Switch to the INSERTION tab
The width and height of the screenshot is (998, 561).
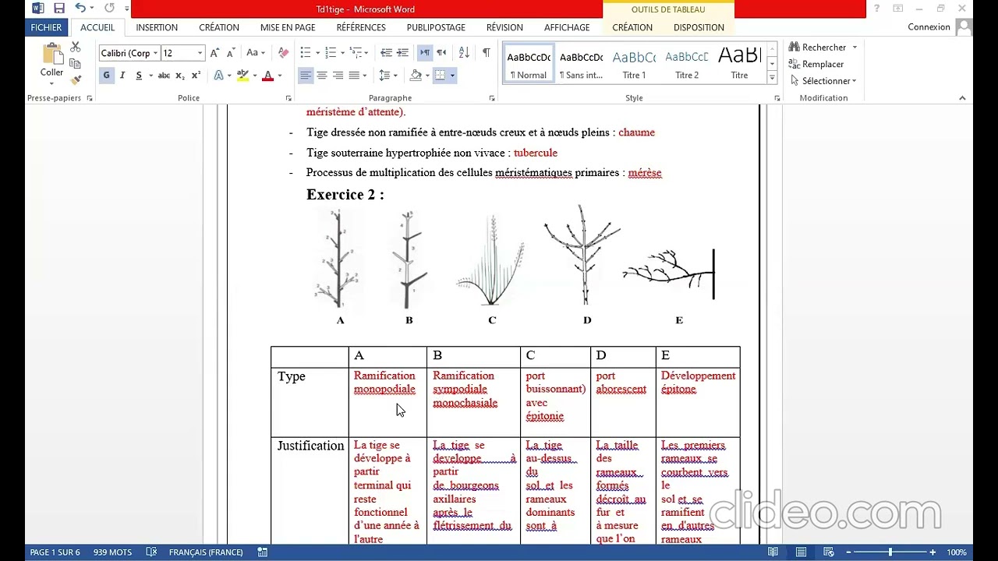click(x=157, y=27)
